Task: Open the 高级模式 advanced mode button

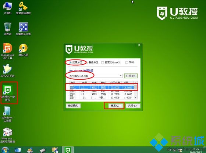Action: coord(73,106)
